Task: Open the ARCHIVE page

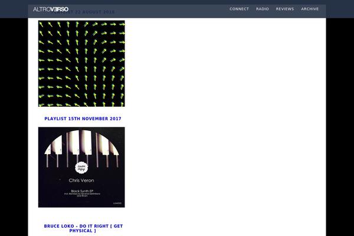Action: pyautogui.click(x=310, y=9)
